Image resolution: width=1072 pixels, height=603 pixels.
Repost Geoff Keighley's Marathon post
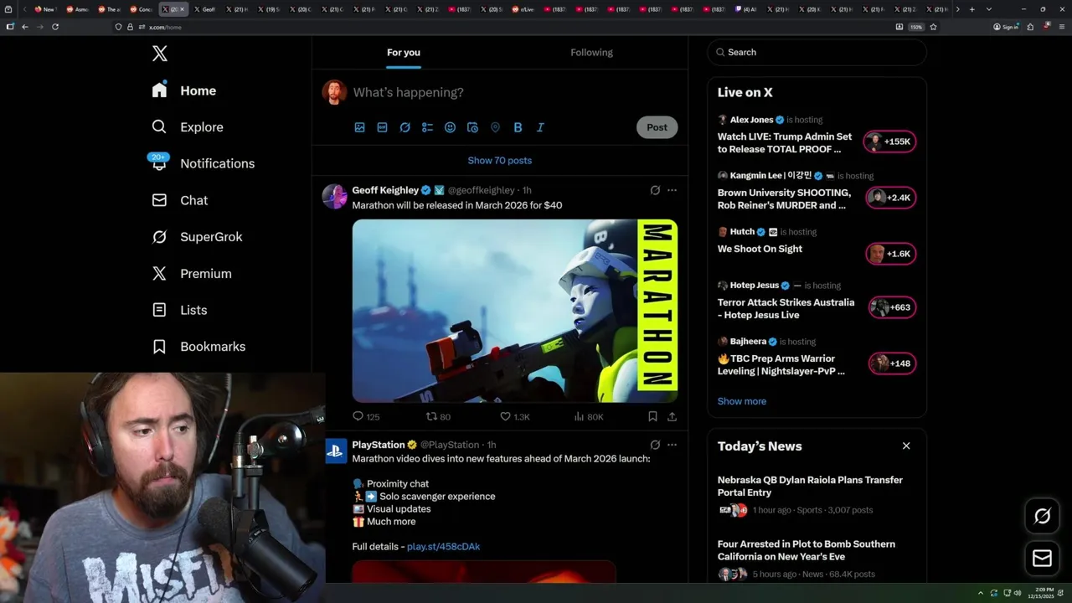438,416
